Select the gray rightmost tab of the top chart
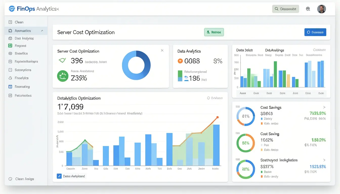Screen dimensions: 340x194 [x=319, y=50]
